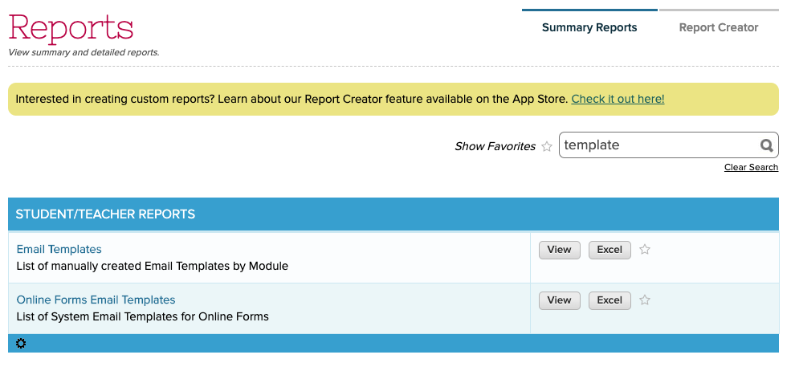Download Online Forms Email Templates as Excel
The image size is (795, 367).
(609, 300)
